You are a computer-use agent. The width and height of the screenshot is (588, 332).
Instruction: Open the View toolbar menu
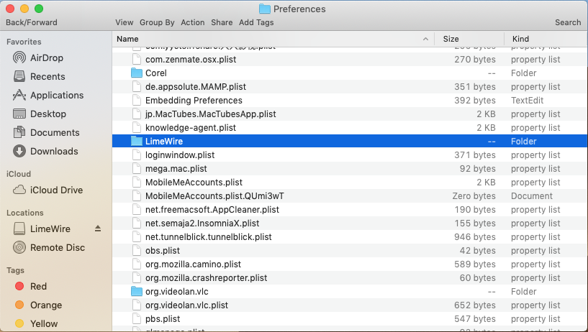point(124,22)
